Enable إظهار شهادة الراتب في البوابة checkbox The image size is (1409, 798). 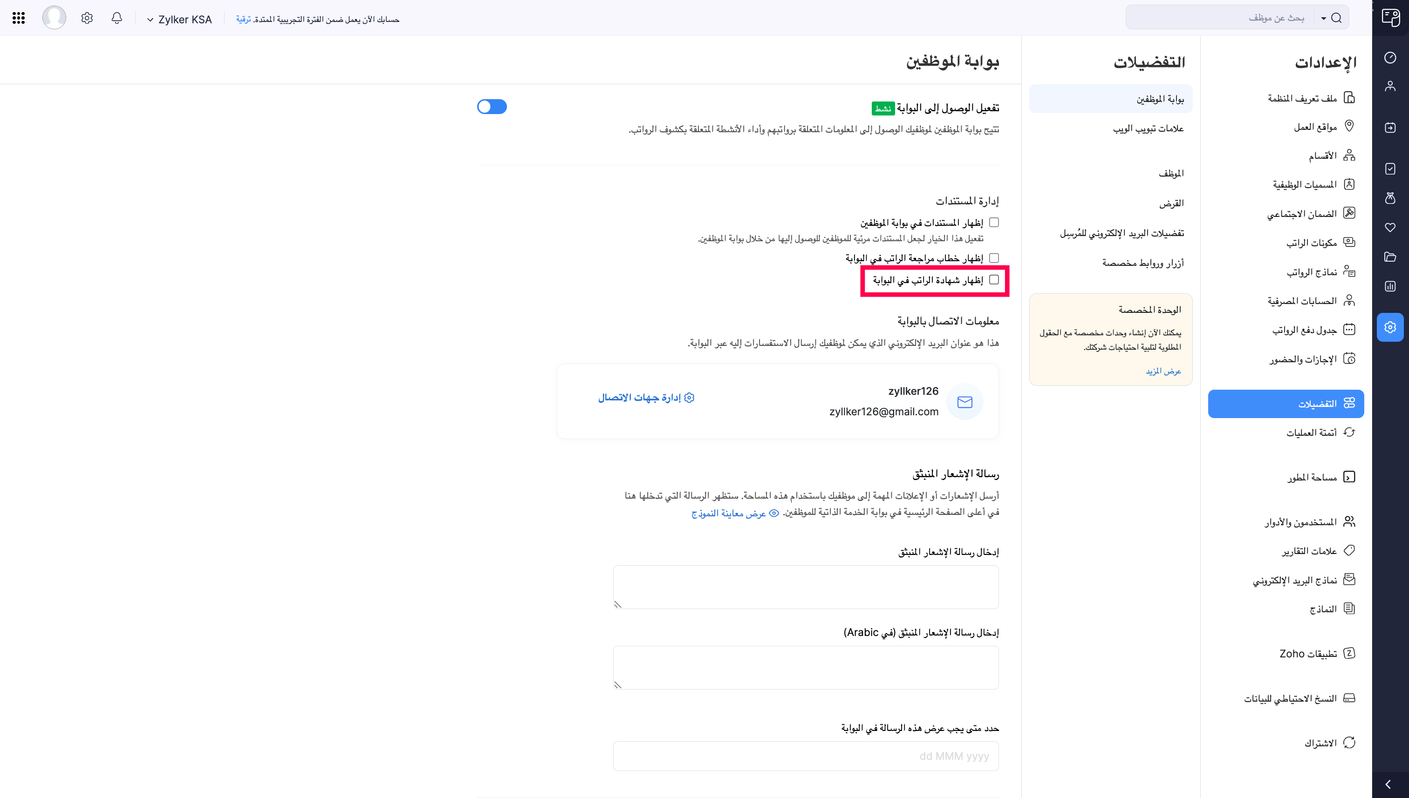[994, 279]
